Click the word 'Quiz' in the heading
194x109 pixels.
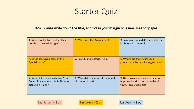coord(109,12)
